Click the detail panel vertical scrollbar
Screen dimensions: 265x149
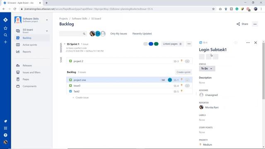pyautogui.click(x=263, y=71)
